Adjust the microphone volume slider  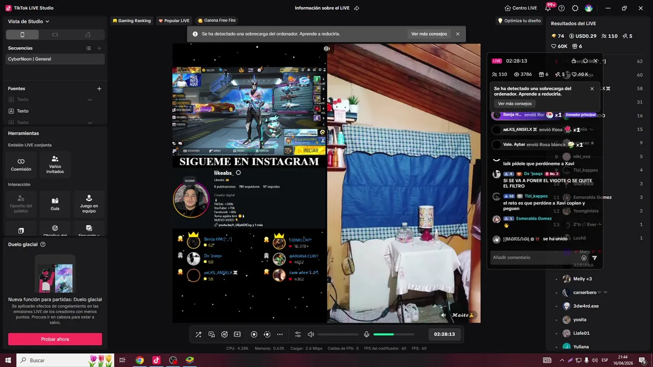[393, 334]
